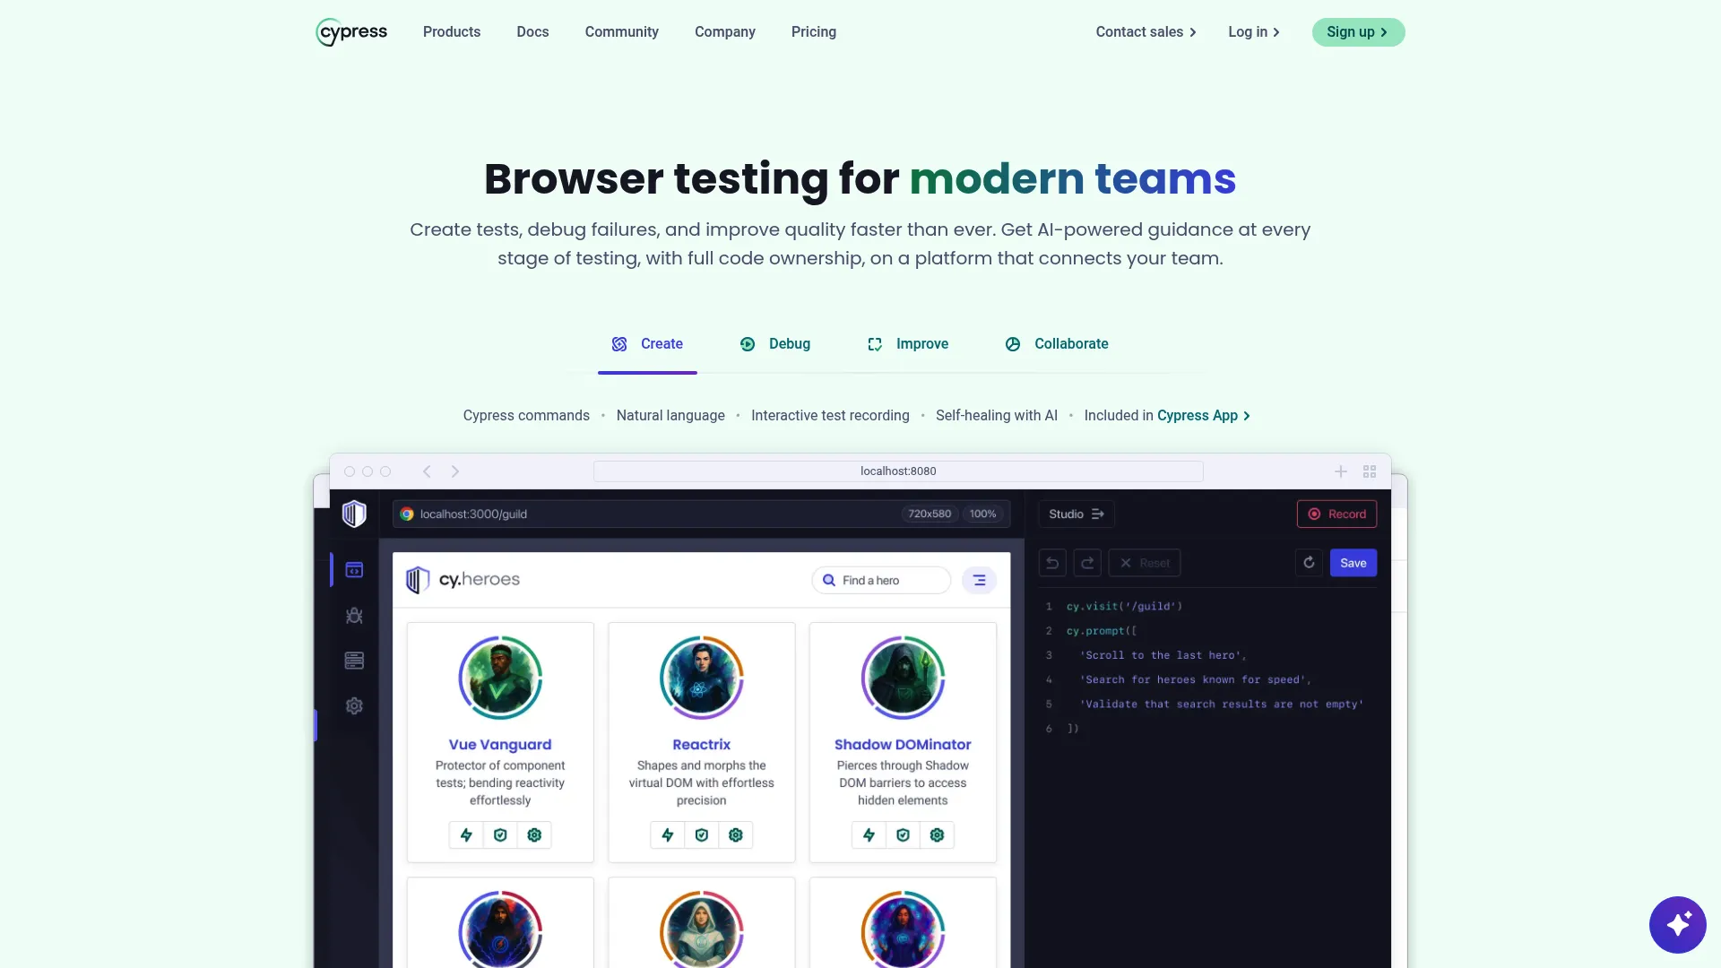This screenshot has width=1721, height=968.
Task: Click the new tab plus icon
Action: point(1341,471)
